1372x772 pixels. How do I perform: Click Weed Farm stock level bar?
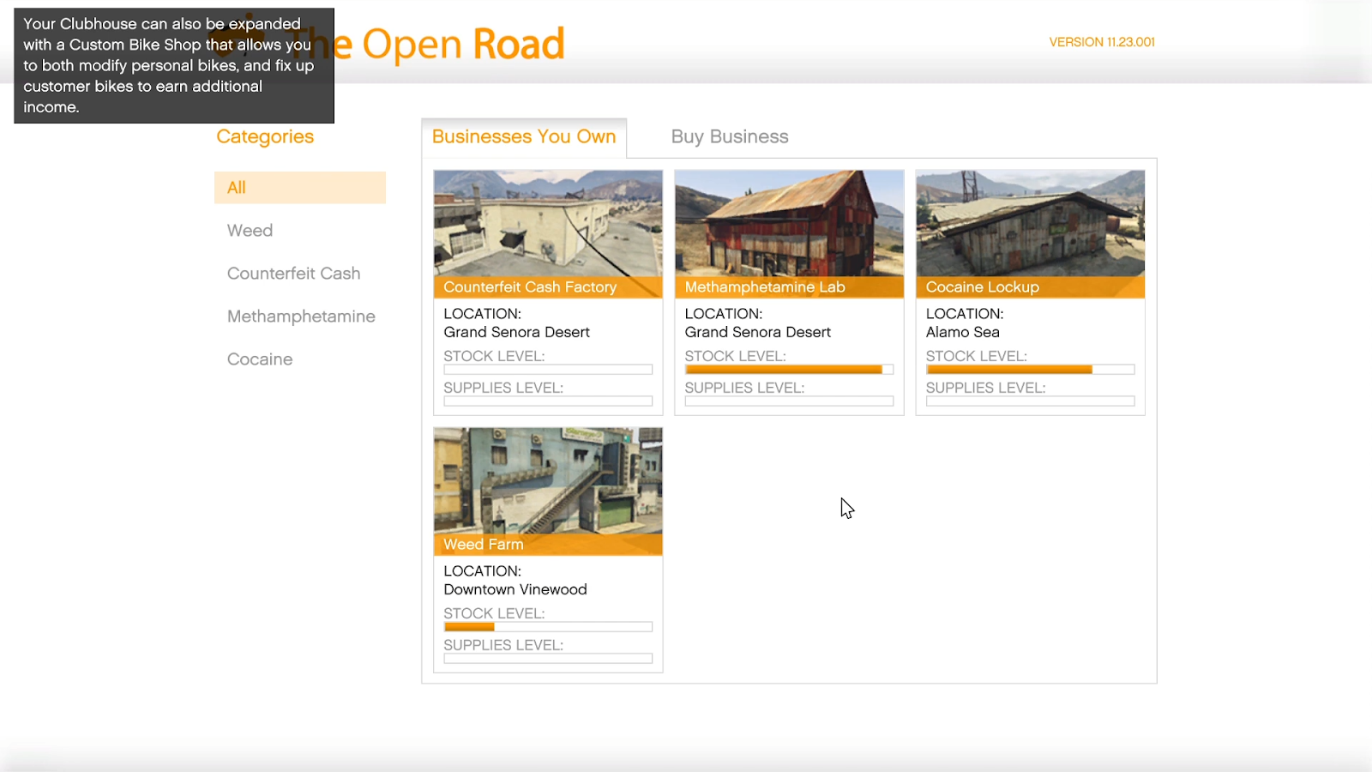pos(548,627)
